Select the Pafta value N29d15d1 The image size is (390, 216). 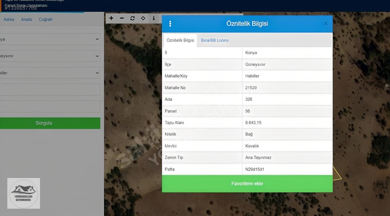pos(288,169)
